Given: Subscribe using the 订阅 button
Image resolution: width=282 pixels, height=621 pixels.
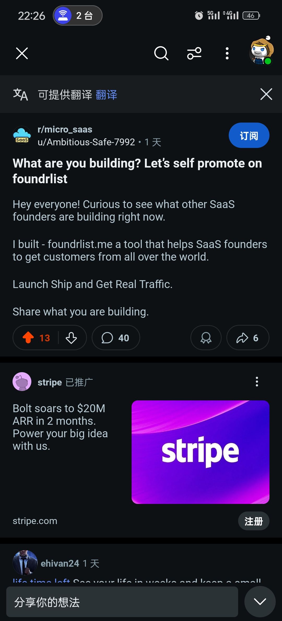Looking at the screenshot, I should (249, 135).
